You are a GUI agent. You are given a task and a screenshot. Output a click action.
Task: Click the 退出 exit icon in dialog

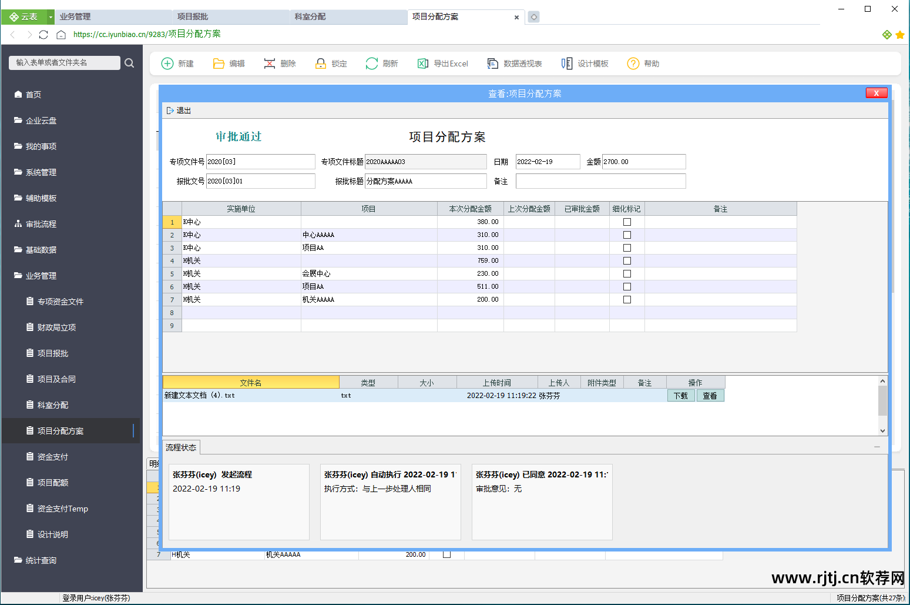[170, 111]
